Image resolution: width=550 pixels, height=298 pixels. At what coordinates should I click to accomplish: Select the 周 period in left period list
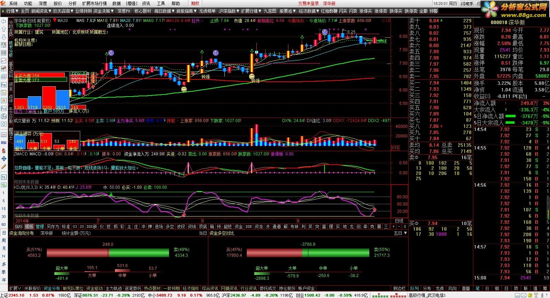coord(4,241)
